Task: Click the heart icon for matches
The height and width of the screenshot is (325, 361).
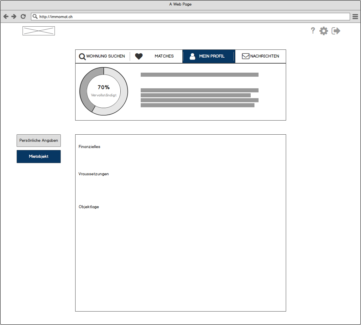Action: pyautogui.click(x=139, y=56)
